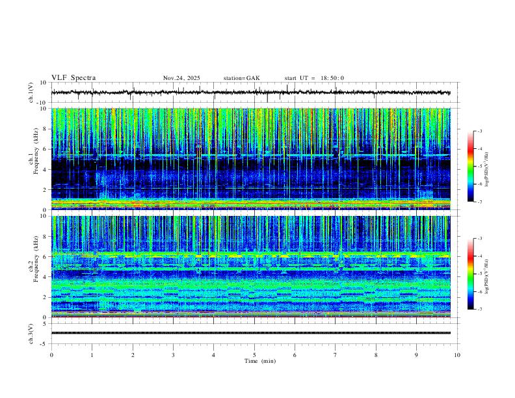
Task: Select the lower colorbar's log(PSD) label
Action: [x=487, y=276]
